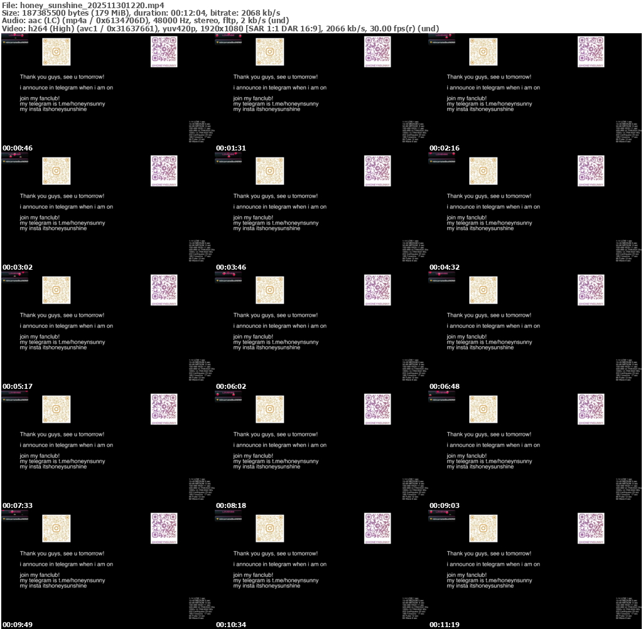Click the Instagram QR code in the 00:10:34 frame
Viewport: 643px width, 629px height.
tap(270, 528)
